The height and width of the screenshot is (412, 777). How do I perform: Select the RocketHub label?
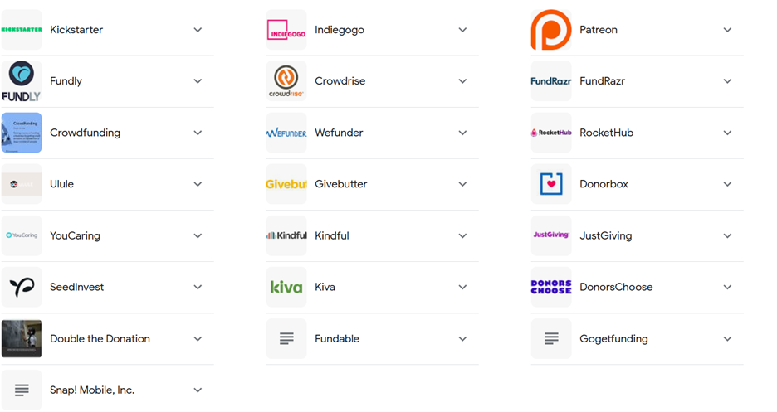(x=607, y=133)
